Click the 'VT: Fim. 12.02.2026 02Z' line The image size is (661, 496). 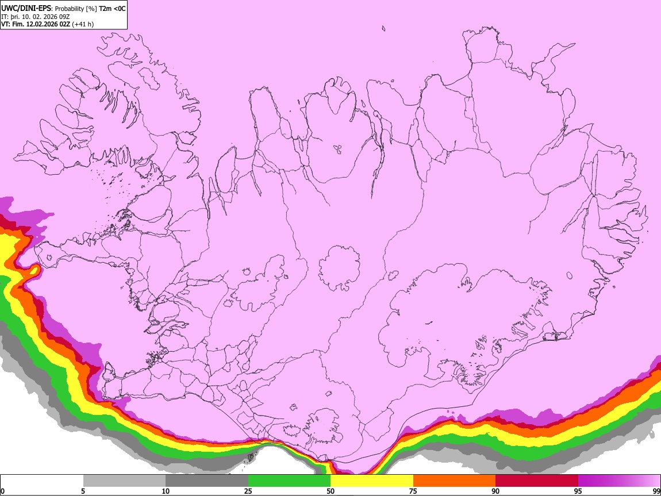pos(36,24)
